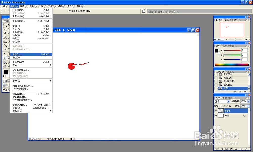
Task: Select the Eraser tool
Action: (x=5, y=45)
